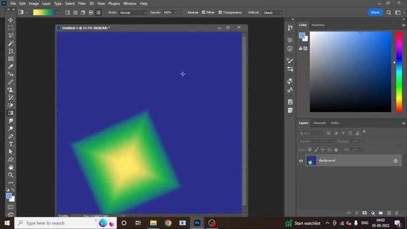Open the gradient picker dropdown arrow
This screenshot has width=407, height=229.
click(56, 13)
